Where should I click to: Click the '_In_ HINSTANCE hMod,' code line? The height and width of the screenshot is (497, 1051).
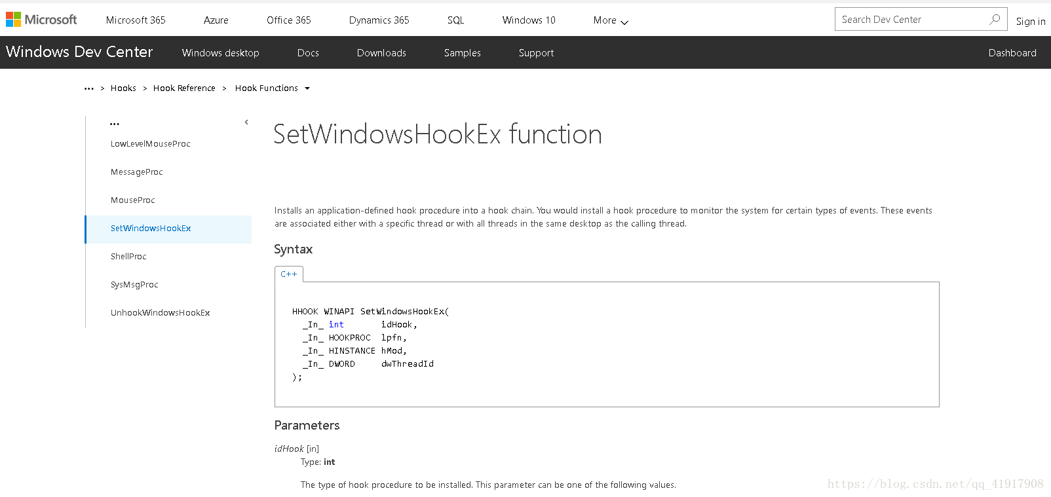[x=354, y=351]
